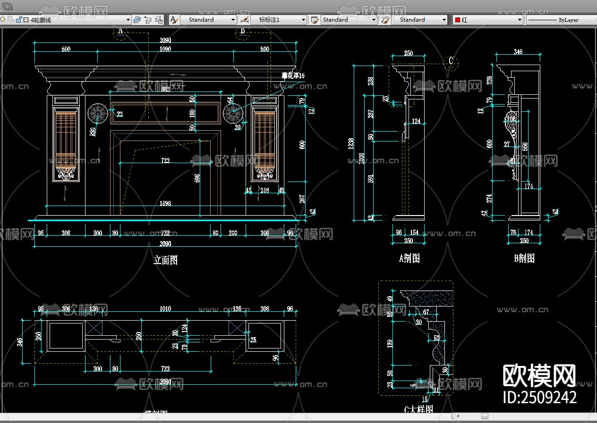597x423 pixels.
Task: Expand the 红 color dropdown
Action: [x=520, y=20]
